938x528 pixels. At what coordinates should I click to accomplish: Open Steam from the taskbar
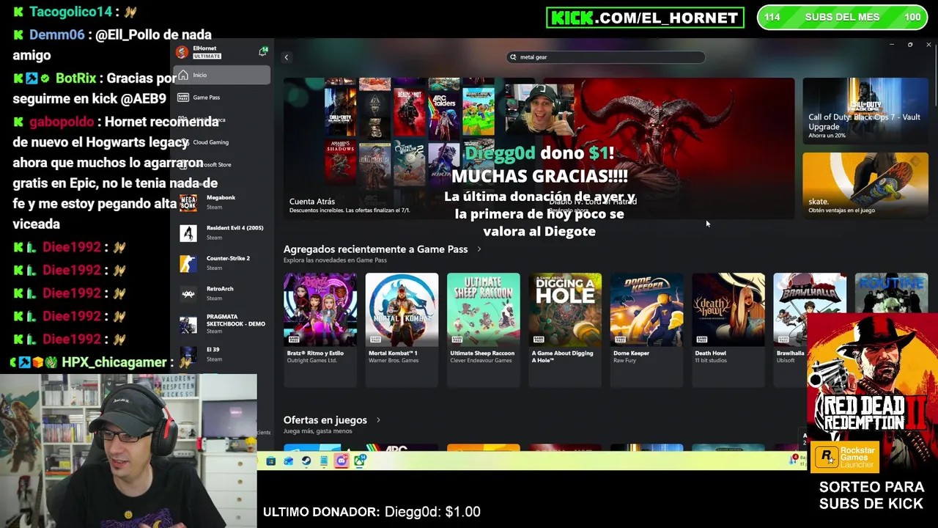coord(306,461)
